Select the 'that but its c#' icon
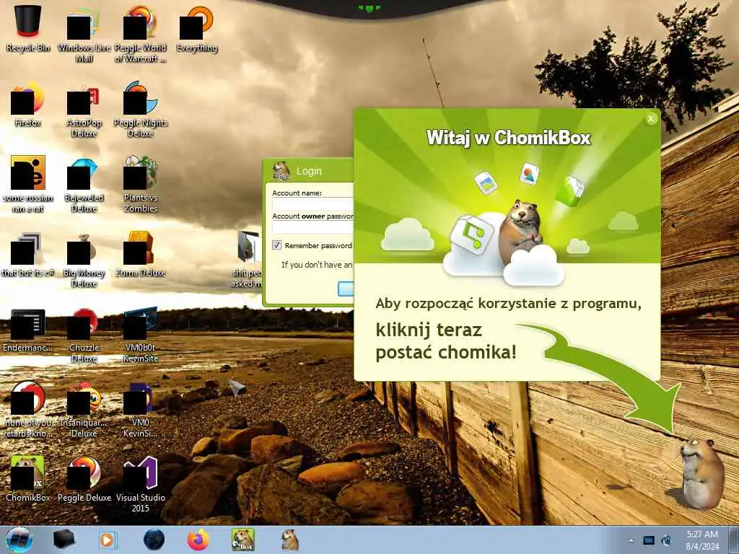The height and width of the screenshot is (554, 739). tap(28, 255)
